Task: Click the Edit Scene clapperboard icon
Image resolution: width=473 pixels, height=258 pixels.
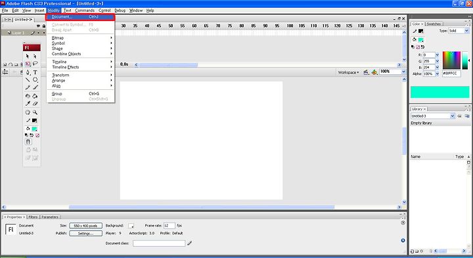Action: (366, 72)
